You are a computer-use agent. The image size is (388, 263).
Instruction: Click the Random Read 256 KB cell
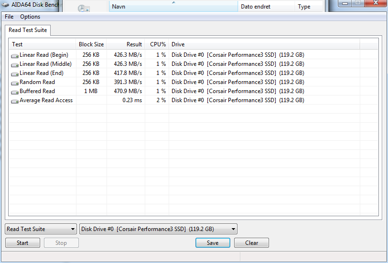pos(91,82)
